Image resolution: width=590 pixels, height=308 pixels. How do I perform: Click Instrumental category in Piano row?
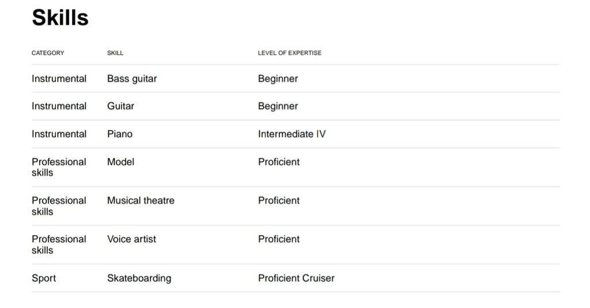point(59,134)
